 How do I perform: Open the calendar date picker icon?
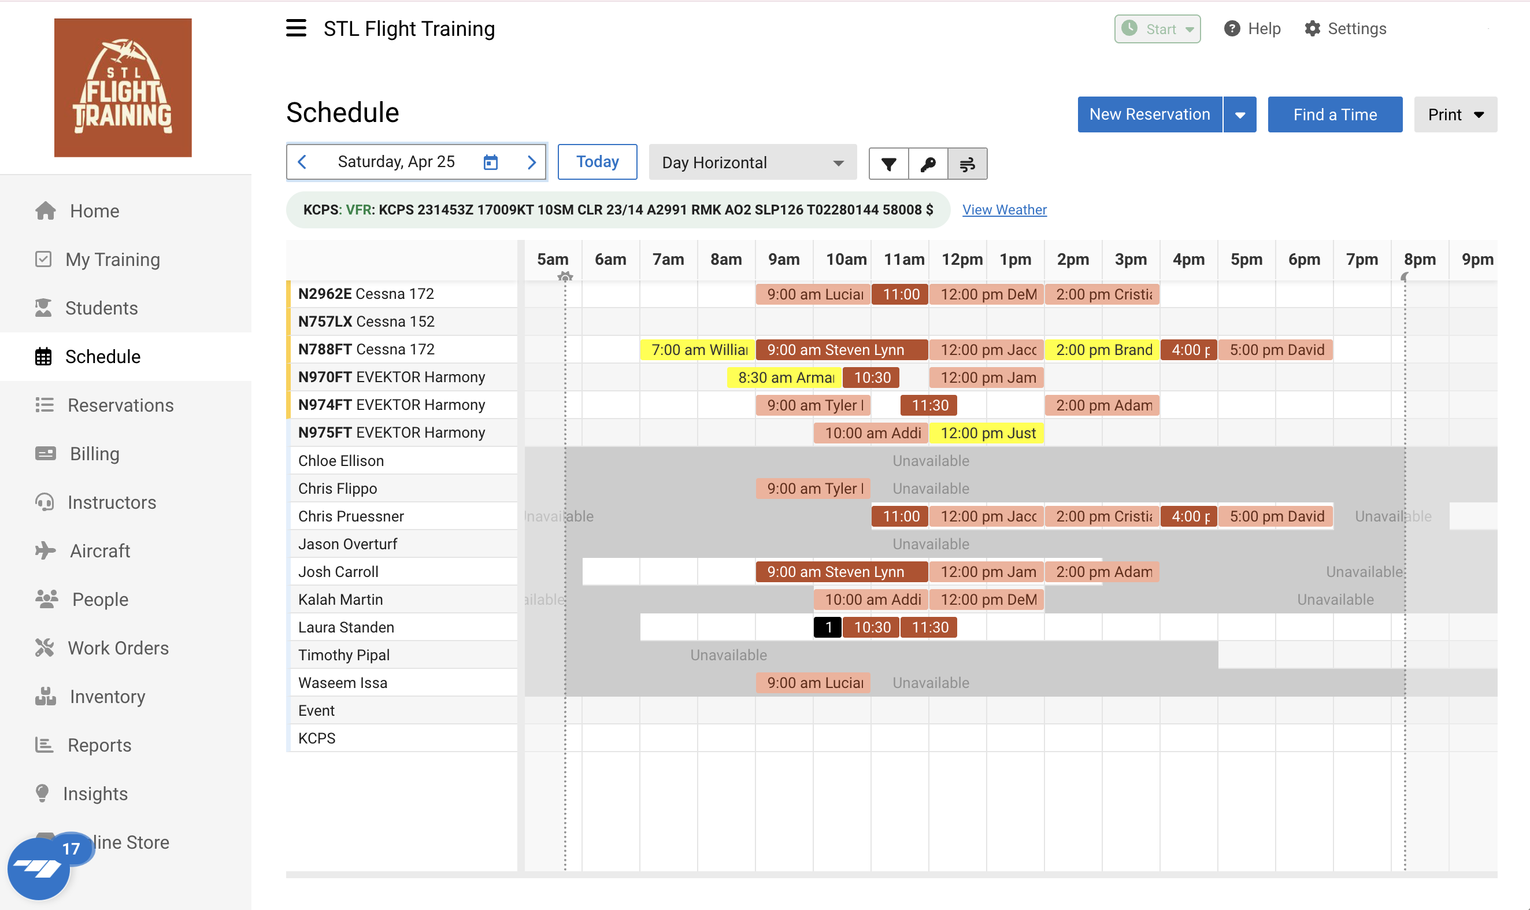click(x=490, y=162)
